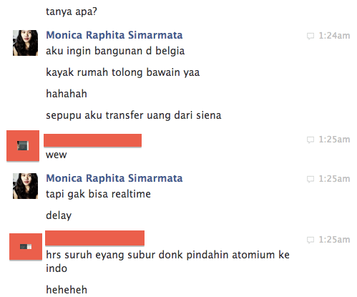Viewport: 357px width, 297px height.
Task: Click the chat icon beside 1:24am
Action: pos(310,36)
